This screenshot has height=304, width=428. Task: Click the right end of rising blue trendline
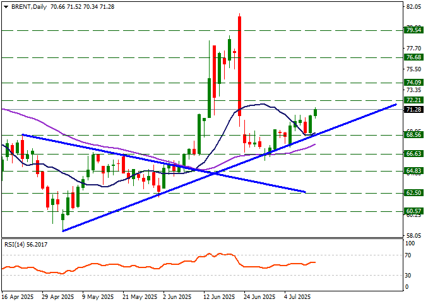396,105
